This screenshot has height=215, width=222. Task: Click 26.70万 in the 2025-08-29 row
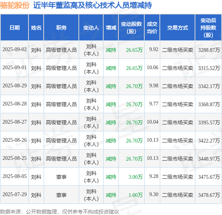point(134,86)
